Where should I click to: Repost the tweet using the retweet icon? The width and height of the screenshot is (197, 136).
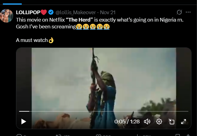tap(58, 135)
